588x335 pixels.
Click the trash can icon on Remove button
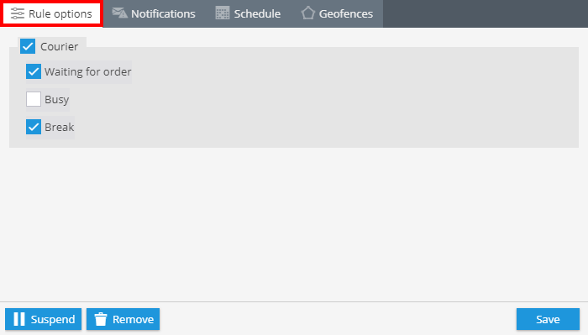click(x=101, y=319)
